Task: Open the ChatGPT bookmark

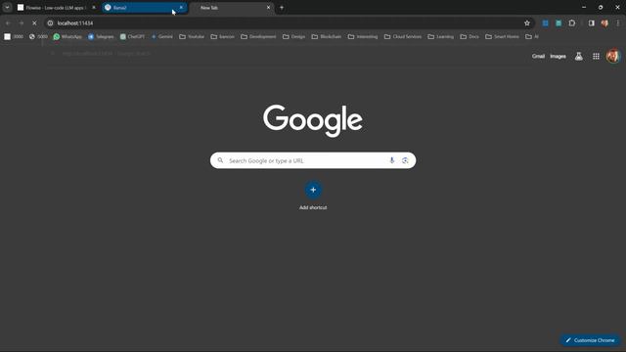Action: click(132, 37)
